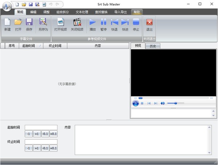Click the 新建 (New) subtitle file icon
218x165 pixels.
tap(7, 25)
